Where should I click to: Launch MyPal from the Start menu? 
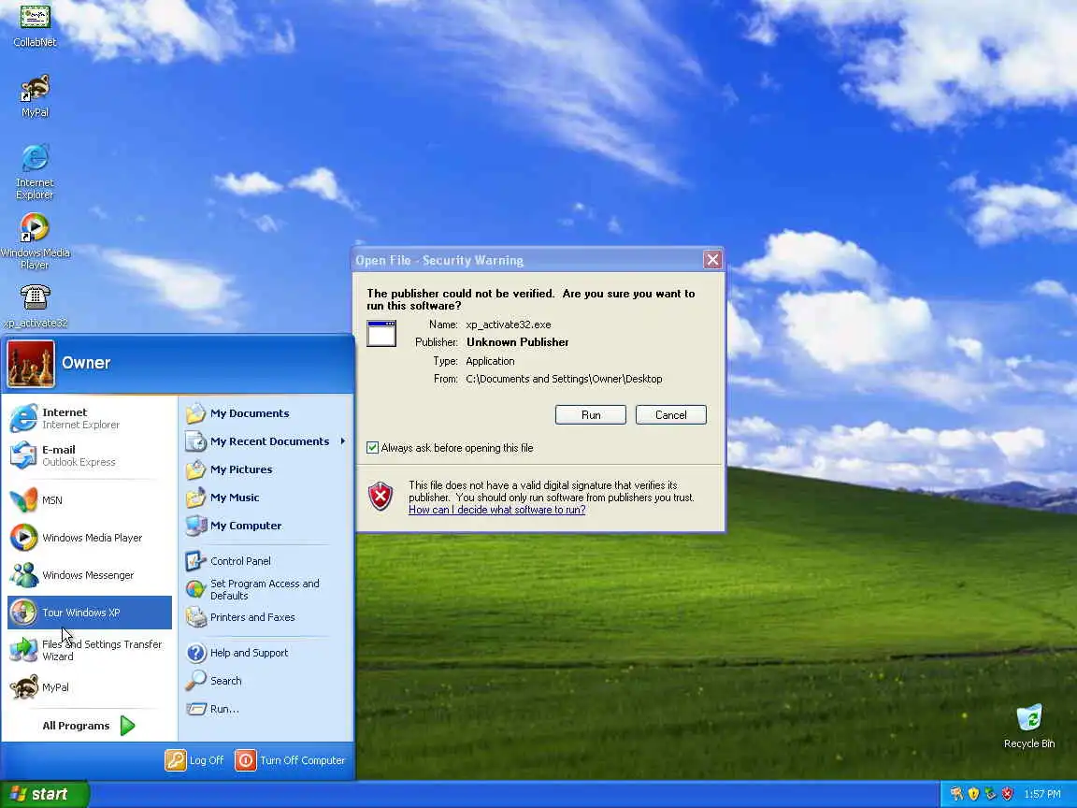click(90, 687)
